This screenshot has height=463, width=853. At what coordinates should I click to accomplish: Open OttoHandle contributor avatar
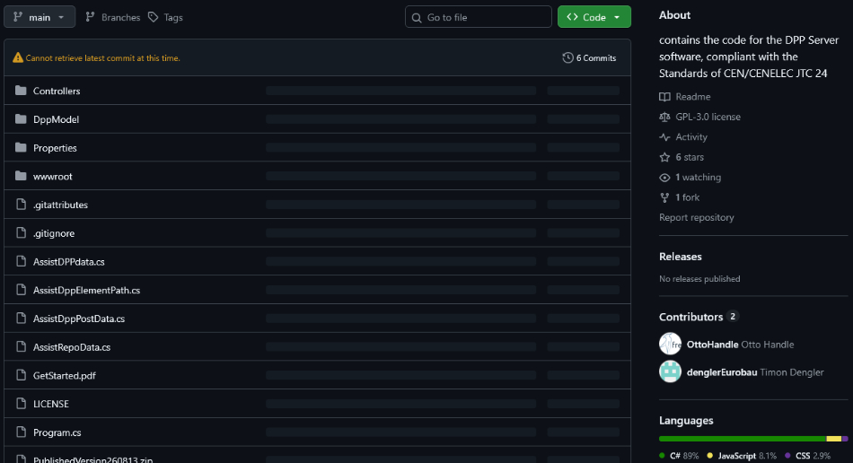(670, 344)
